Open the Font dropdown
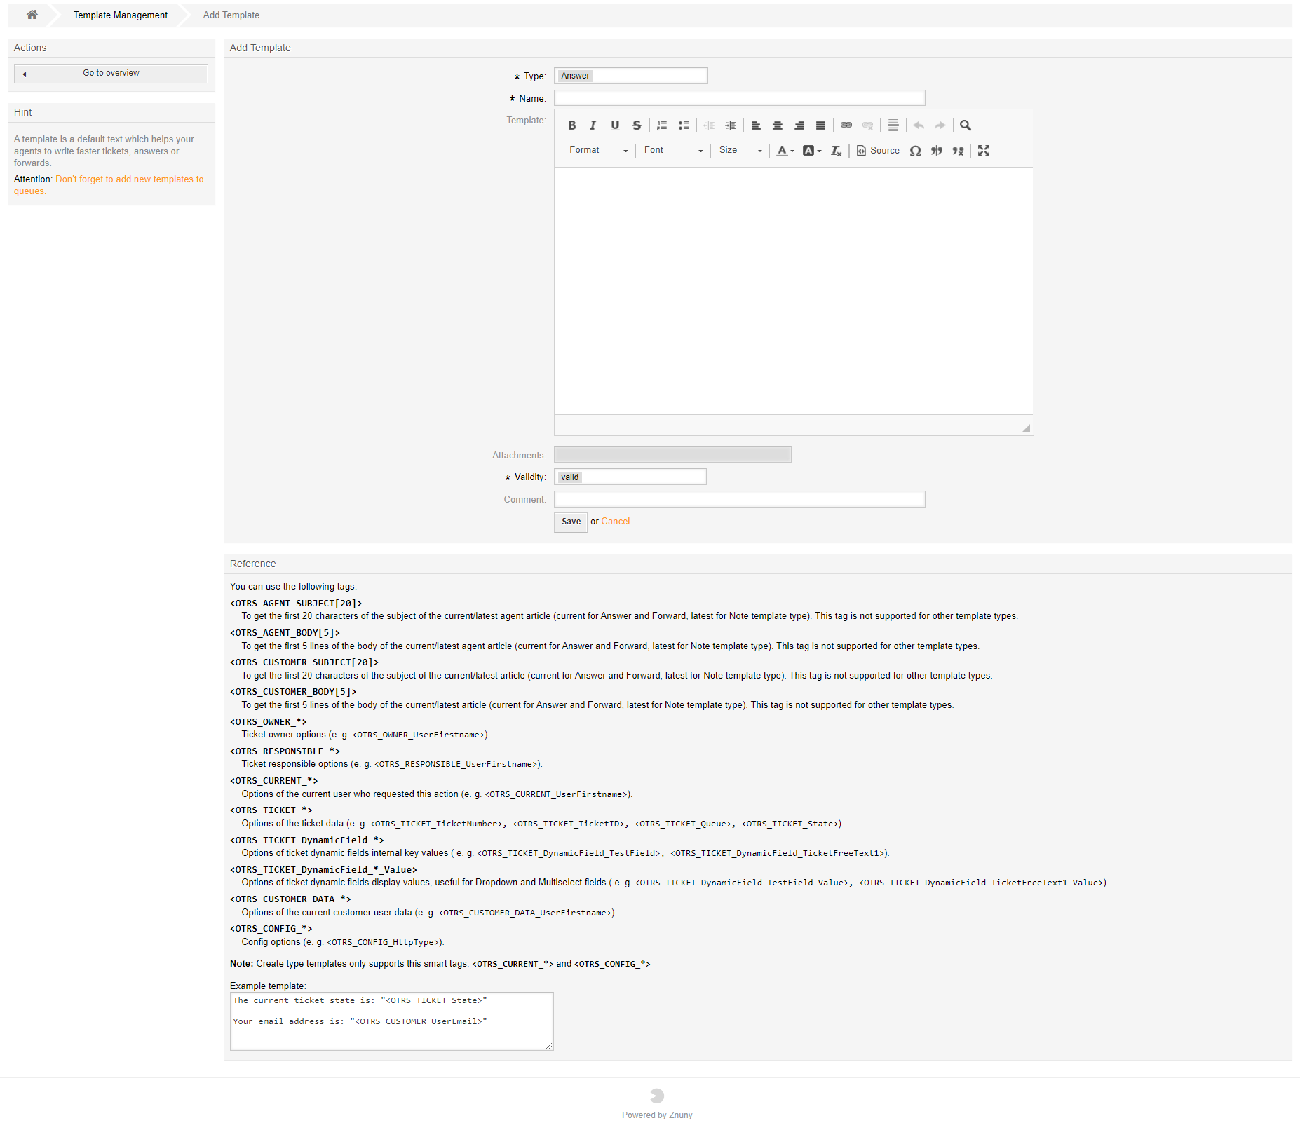The width and height of the screenshot is (1300, 1130). coord(672,151)
